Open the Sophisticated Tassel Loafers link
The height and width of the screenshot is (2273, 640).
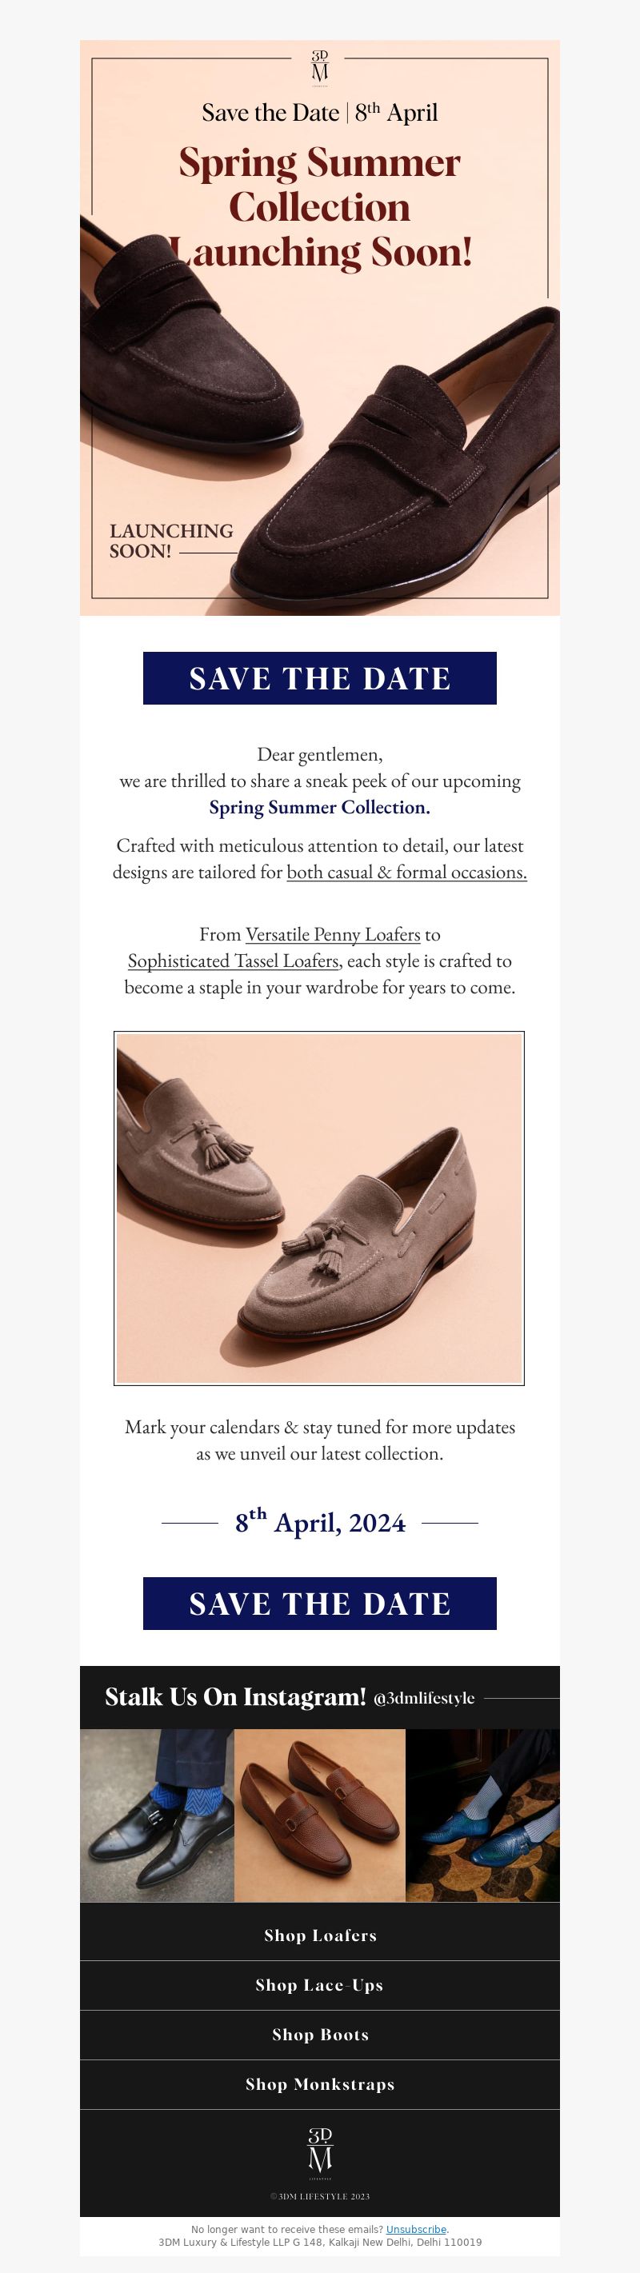pos(233,960)
